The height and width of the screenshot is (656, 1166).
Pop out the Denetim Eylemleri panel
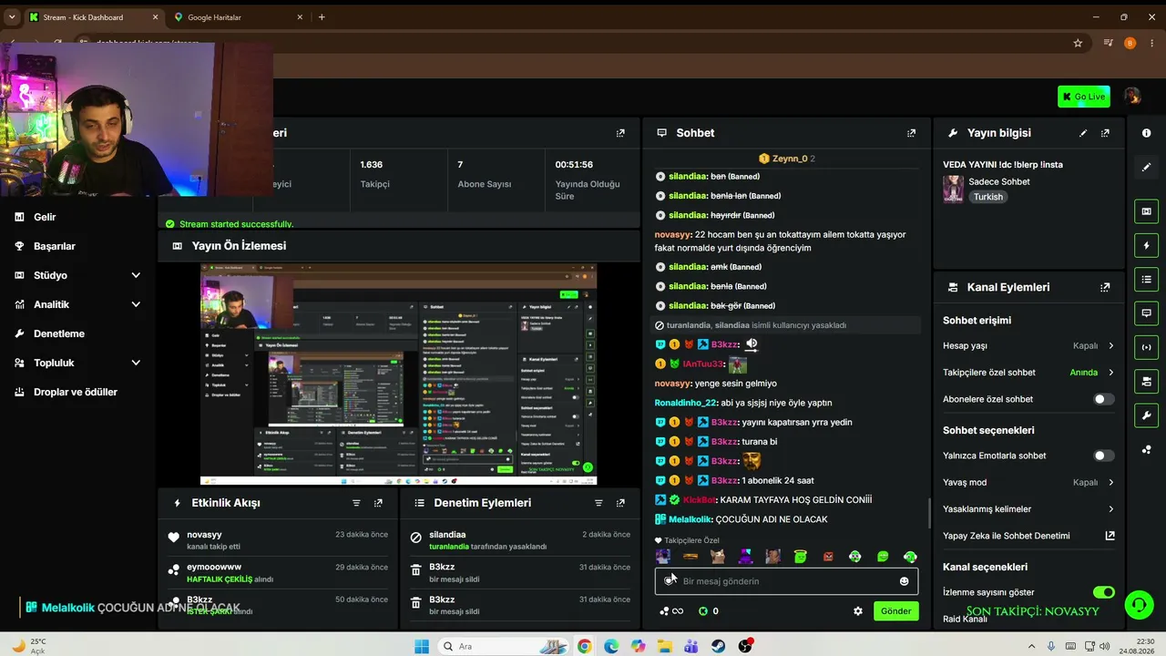tap(620, 503)
